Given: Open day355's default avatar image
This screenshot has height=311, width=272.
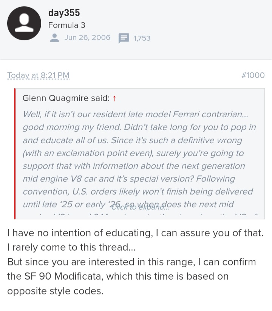Looking at the screenshot, I should (24, 23).
